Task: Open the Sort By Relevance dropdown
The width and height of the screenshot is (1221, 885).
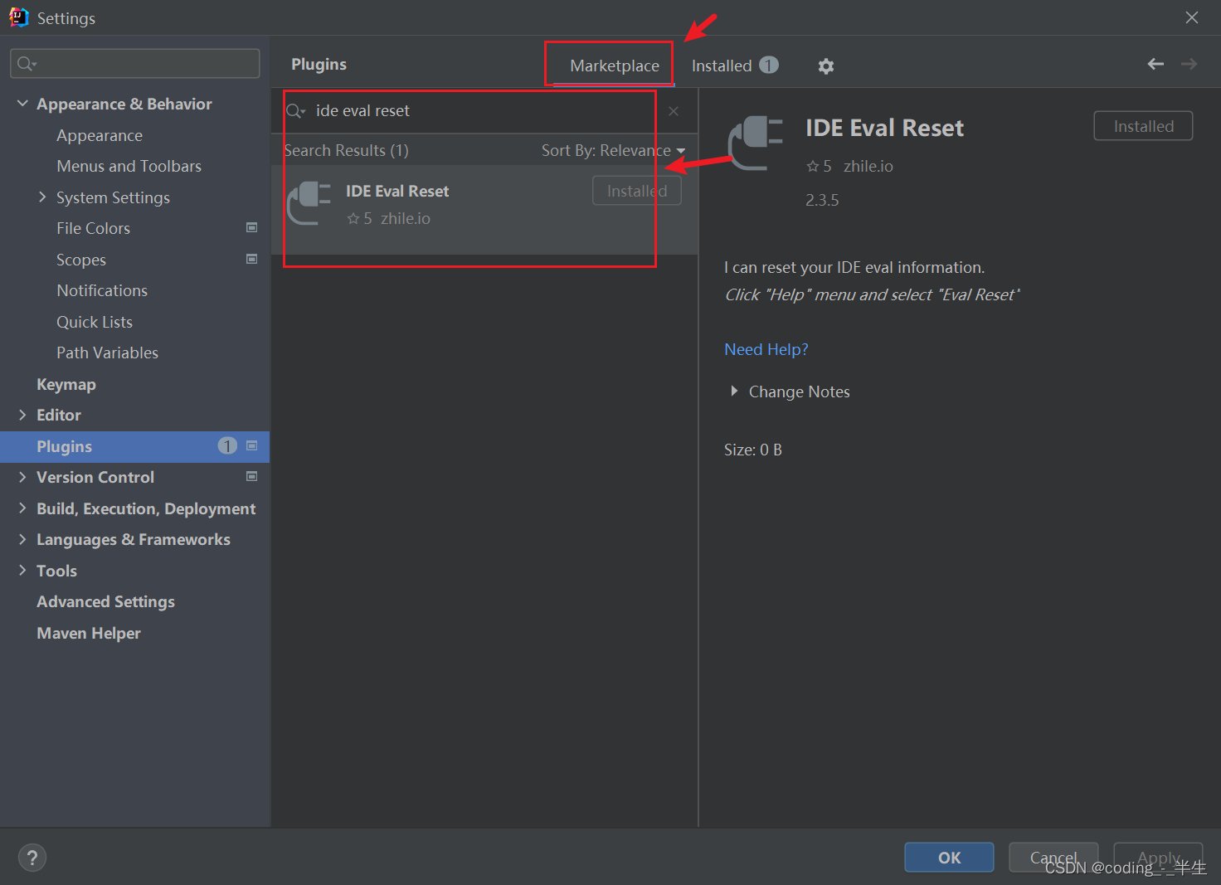Action: 613,150
